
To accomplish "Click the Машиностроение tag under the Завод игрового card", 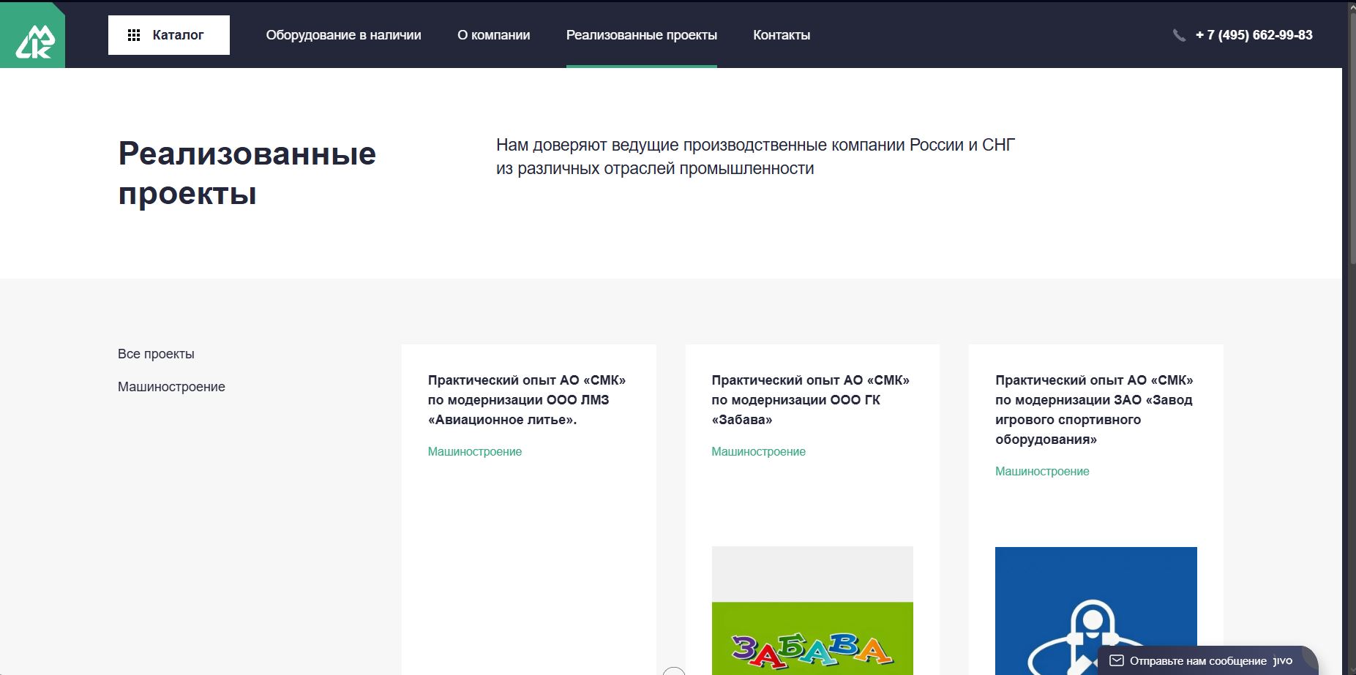I will (x=1042, y=472).
